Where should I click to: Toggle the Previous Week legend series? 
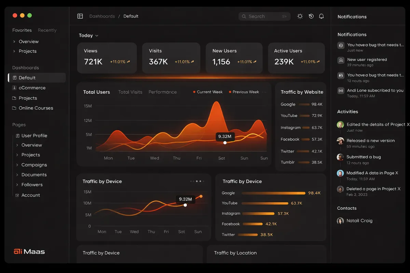click(x=244, y=92)
